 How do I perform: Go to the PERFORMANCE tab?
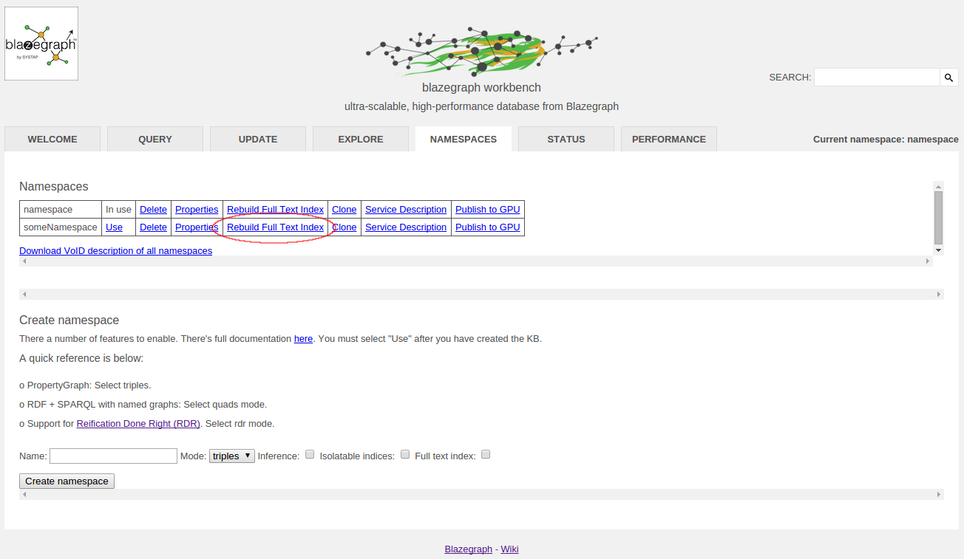tap(669, 139)
